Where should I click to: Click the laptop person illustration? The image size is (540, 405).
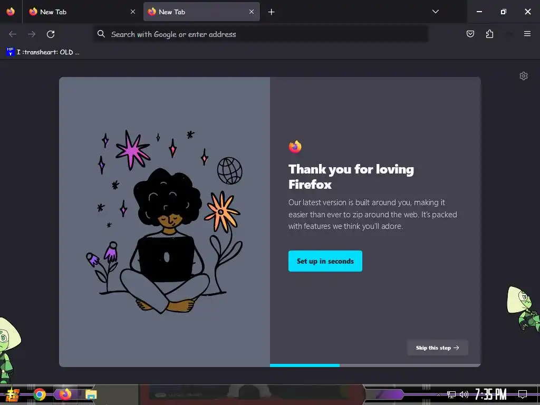point(165,222)
